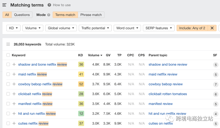Add cowboy bebop netflix review with plus
The image size is (220, 128).
point(14,84)
